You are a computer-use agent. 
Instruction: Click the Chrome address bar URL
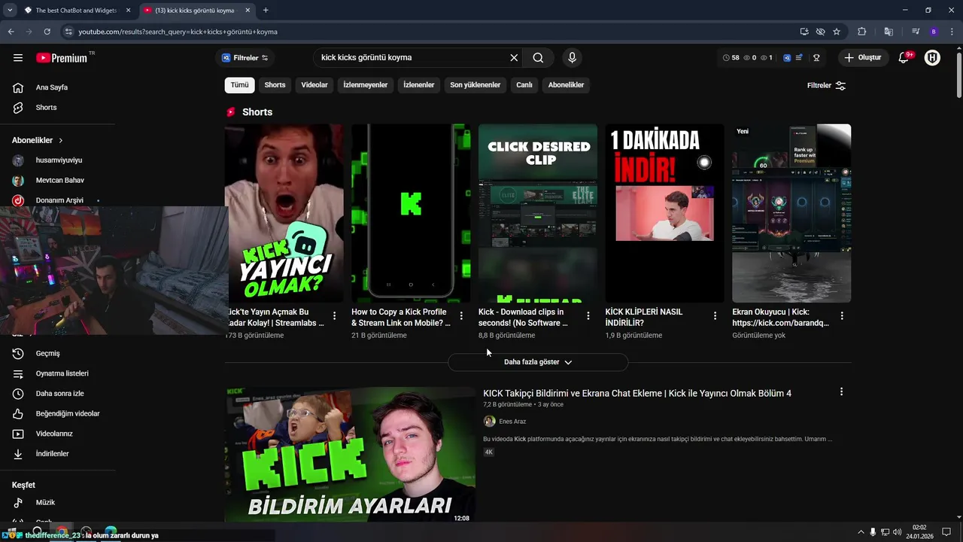coord(178,32)
